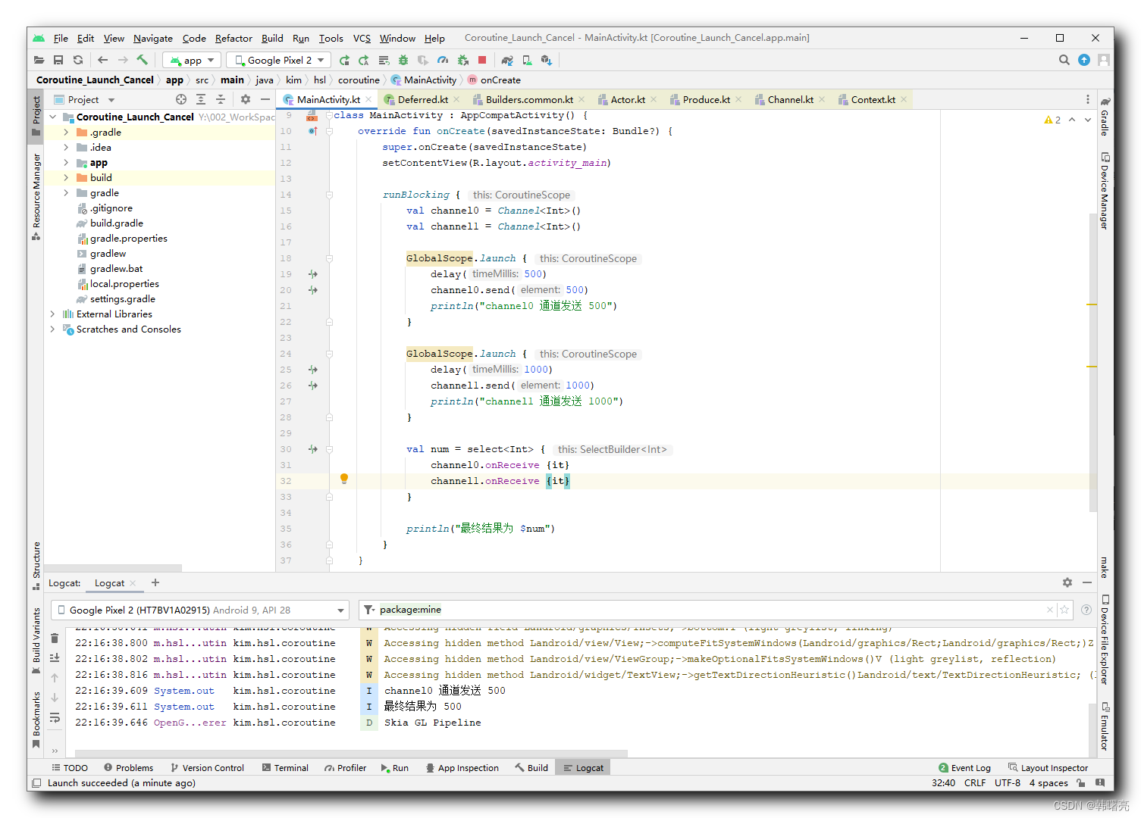
Task: Open the Refactor menu
Action: (x=234, y=38)
